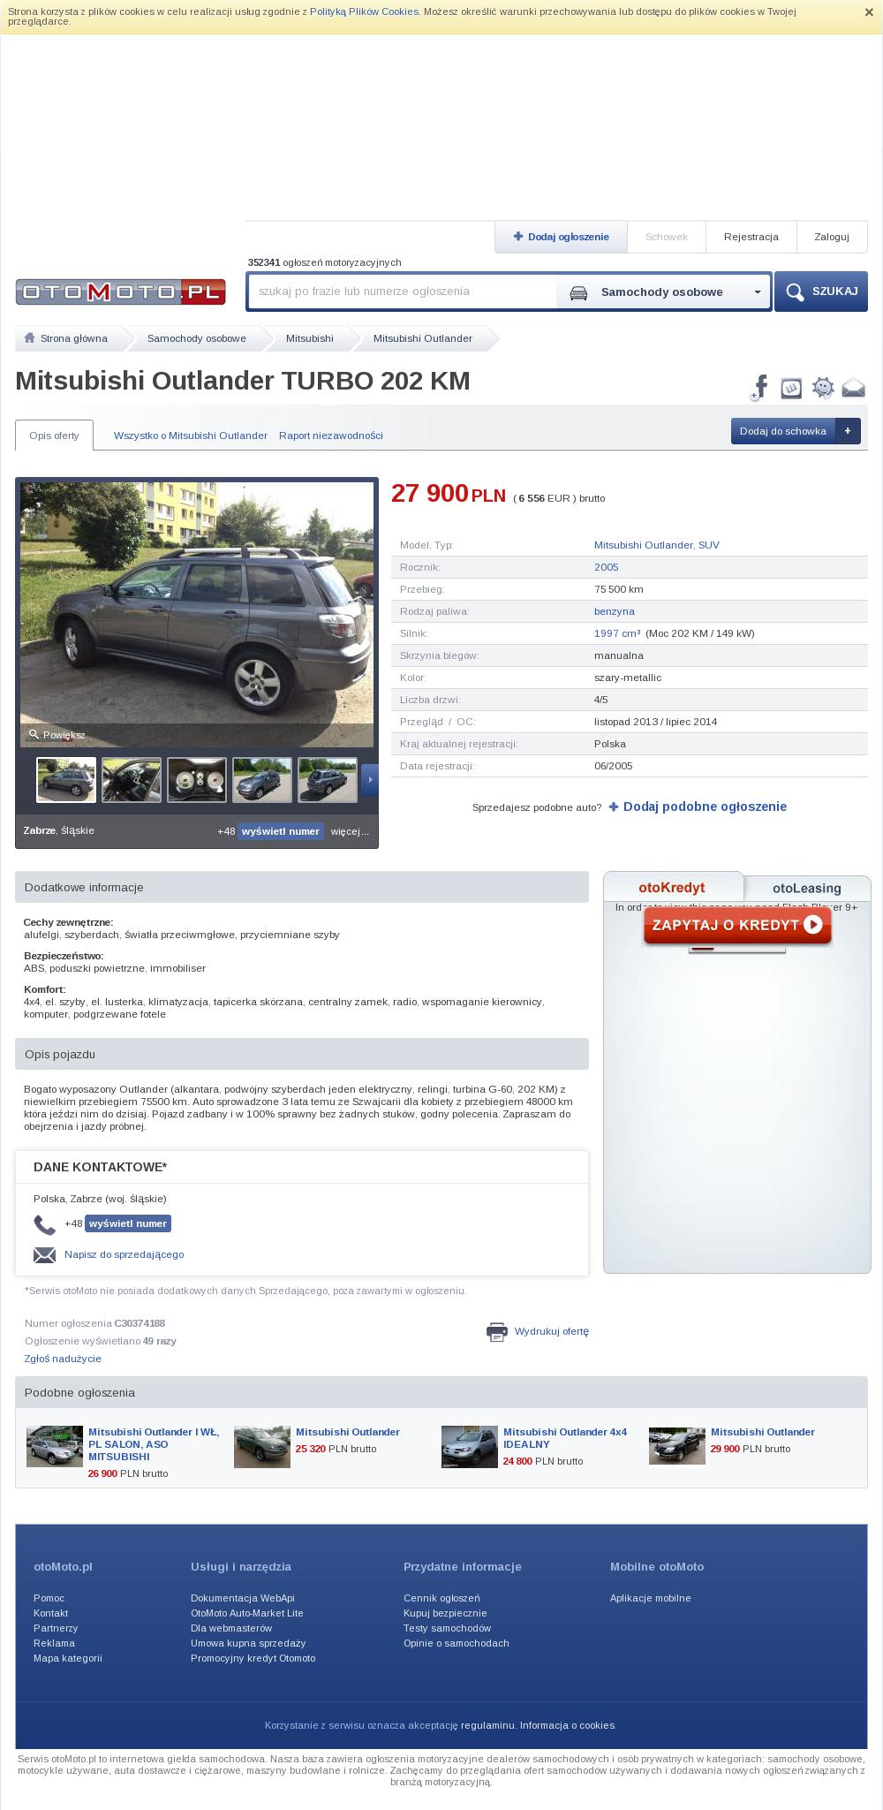The image size is (883, 1810).
Task: Click the search phrase input field
Action: tap(403, 292)
